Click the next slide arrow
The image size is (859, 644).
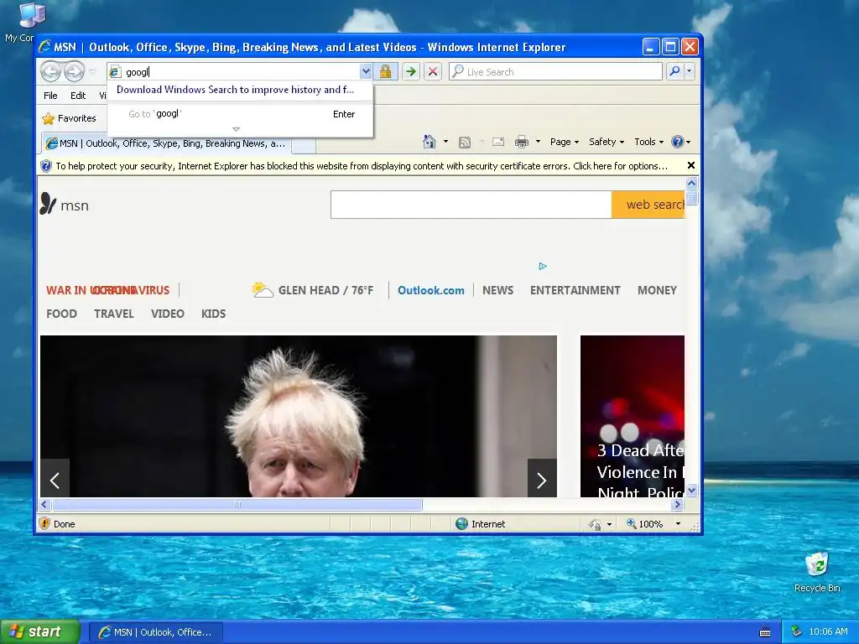[x=542, y=479]
